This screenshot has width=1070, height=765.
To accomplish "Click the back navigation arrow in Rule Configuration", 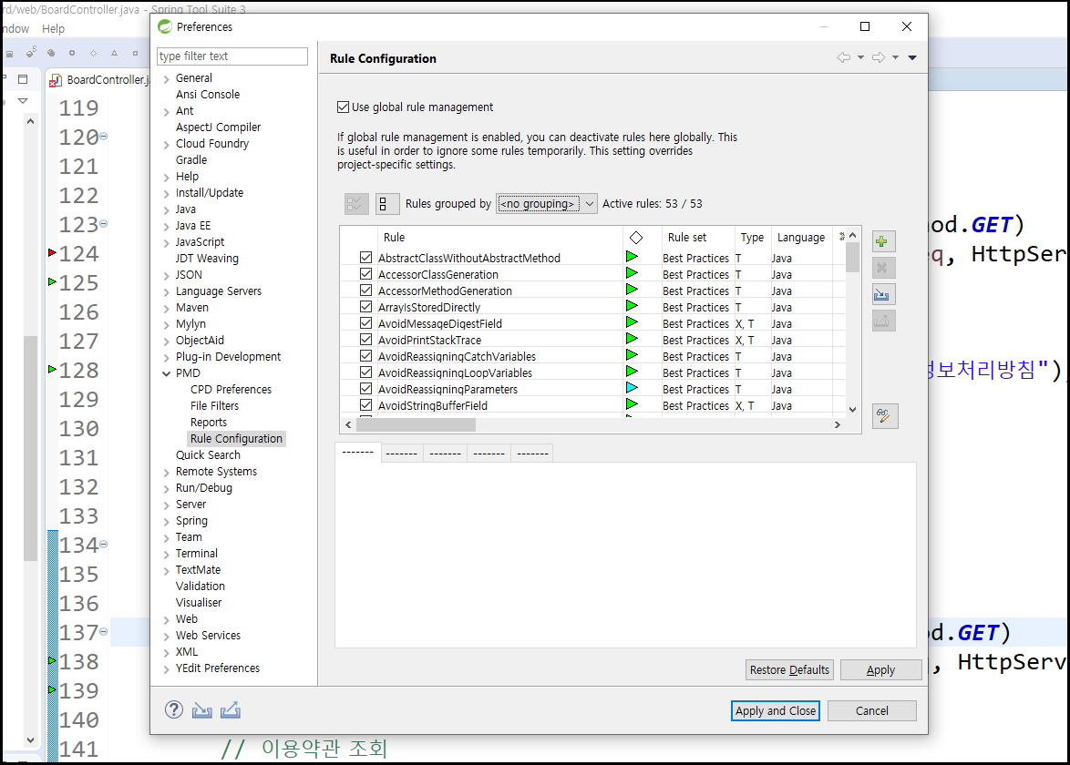I will [x=844, y=58].
